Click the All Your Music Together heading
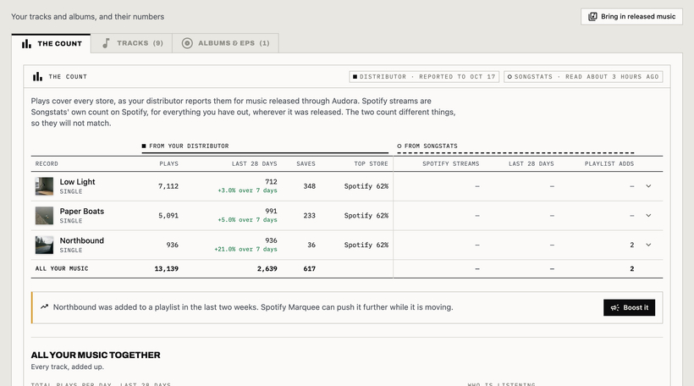This screenshot has height=386, width=694. pos(96,355)
